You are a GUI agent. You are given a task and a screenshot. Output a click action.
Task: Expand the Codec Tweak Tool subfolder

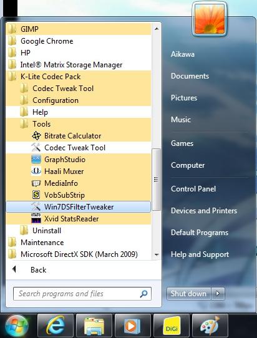(79, 89)
